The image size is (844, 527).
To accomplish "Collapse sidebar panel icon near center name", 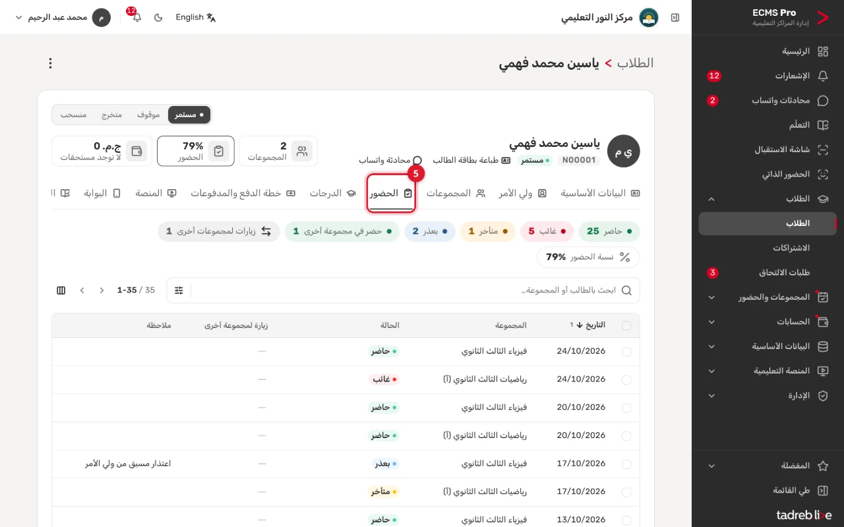I will tap(675, 17).
